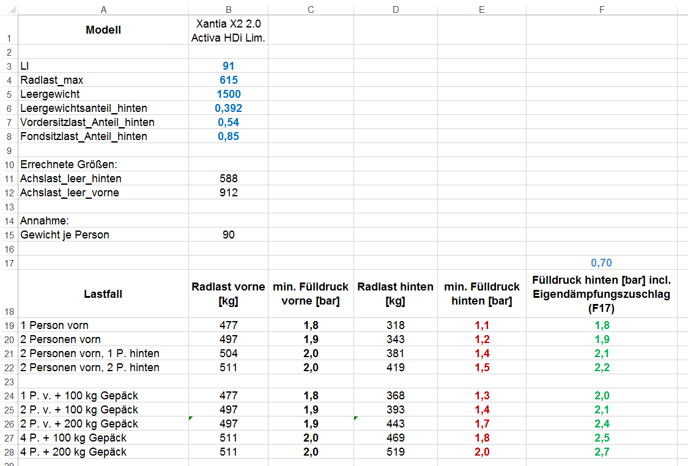688x466 pixels.
Task: Select the '2 Personen vorn, 2 P. hinten' label
Action: pos(103,368)
